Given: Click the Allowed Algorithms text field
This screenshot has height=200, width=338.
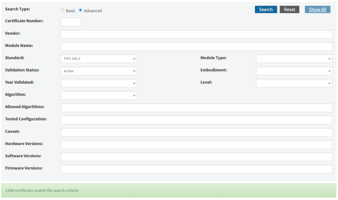Looking at the screenshot, I should pyautogui.click(x=196, y=108).
